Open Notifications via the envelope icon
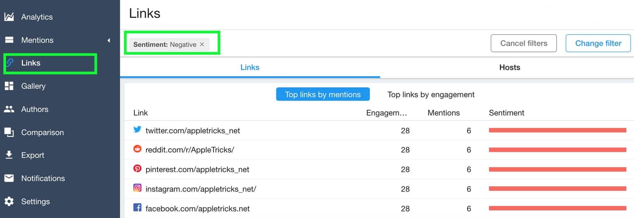 click(9, 178)
